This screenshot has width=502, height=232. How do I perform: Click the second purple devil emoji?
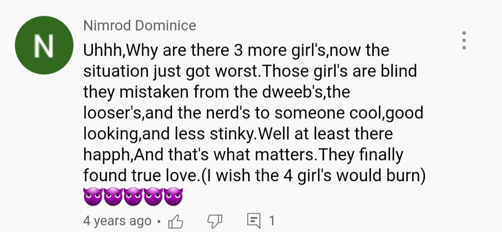click(x=113, y=196)
